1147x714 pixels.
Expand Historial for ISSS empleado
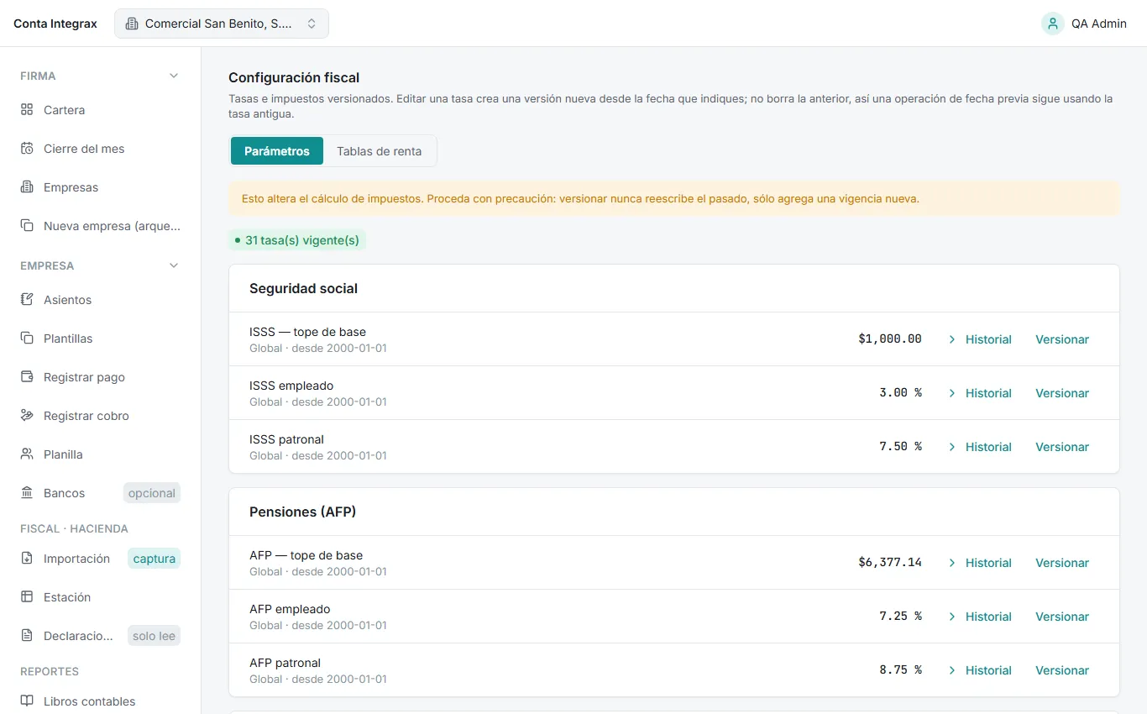pyautogui.click(x=980, y=393)
